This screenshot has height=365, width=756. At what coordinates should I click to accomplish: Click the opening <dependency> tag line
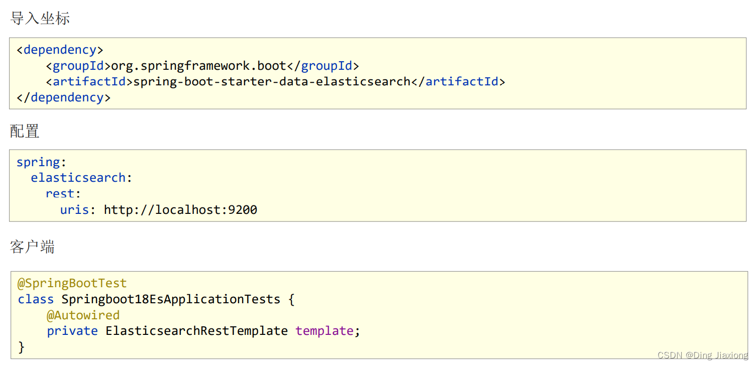pos(60,50)
